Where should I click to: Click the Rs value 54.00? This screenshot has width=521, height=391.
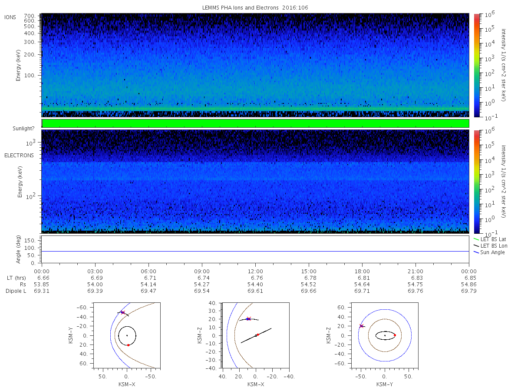pyautogui.click(x=95, y=284)
